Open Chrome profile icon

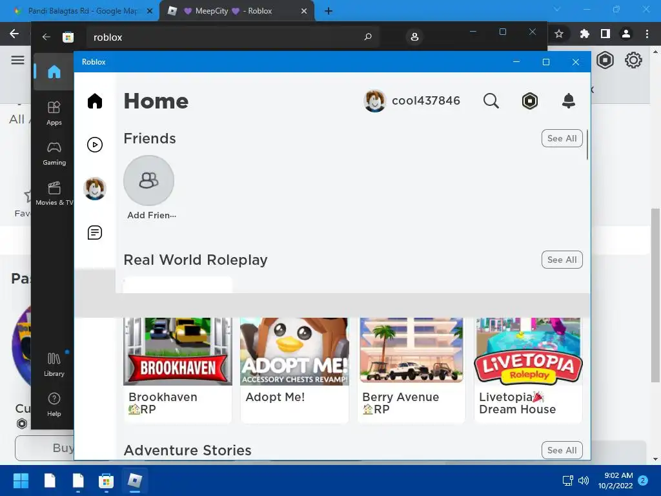626,34
